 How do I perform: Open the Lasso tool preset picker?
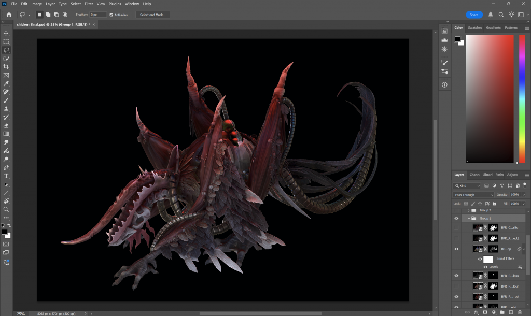(x=29, y=15)
